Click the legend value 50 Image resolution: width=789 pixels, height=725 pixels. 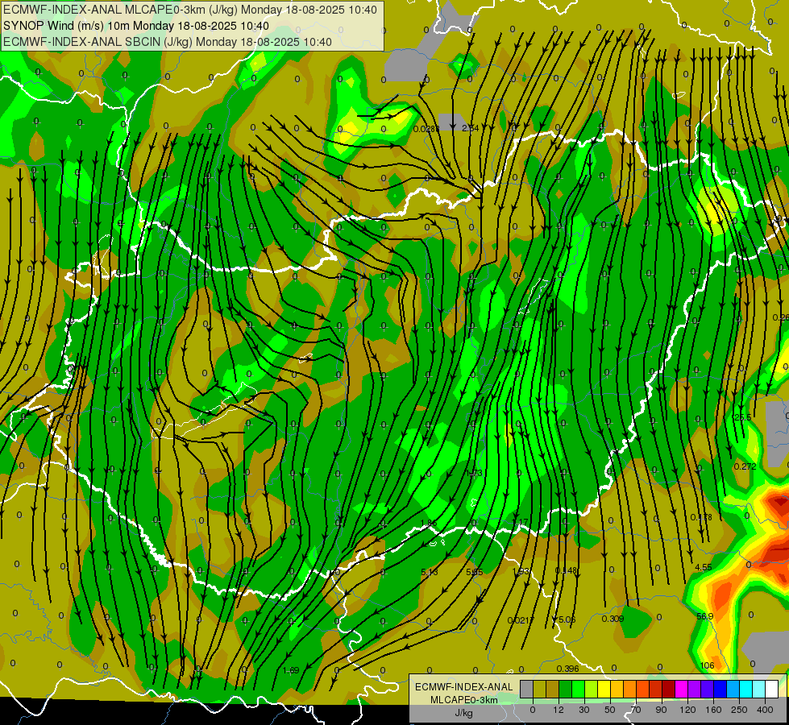click(x=610, y=710)
